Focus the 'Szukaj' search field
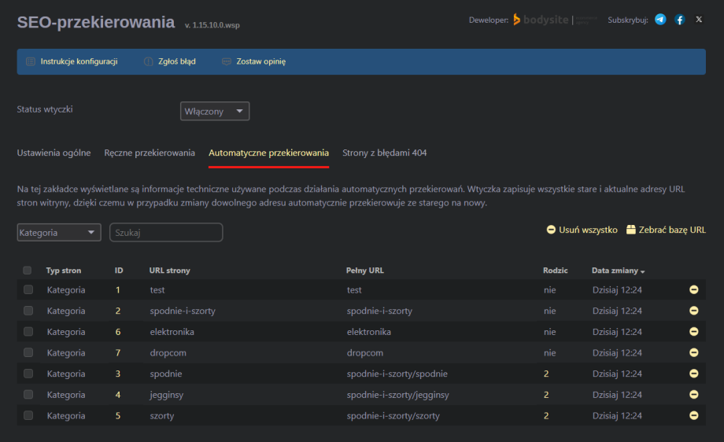 coord(166,233)
